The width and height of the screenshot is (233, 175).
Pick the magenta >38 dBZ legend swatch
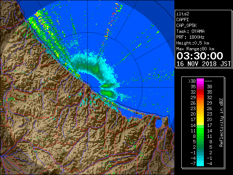200,81
